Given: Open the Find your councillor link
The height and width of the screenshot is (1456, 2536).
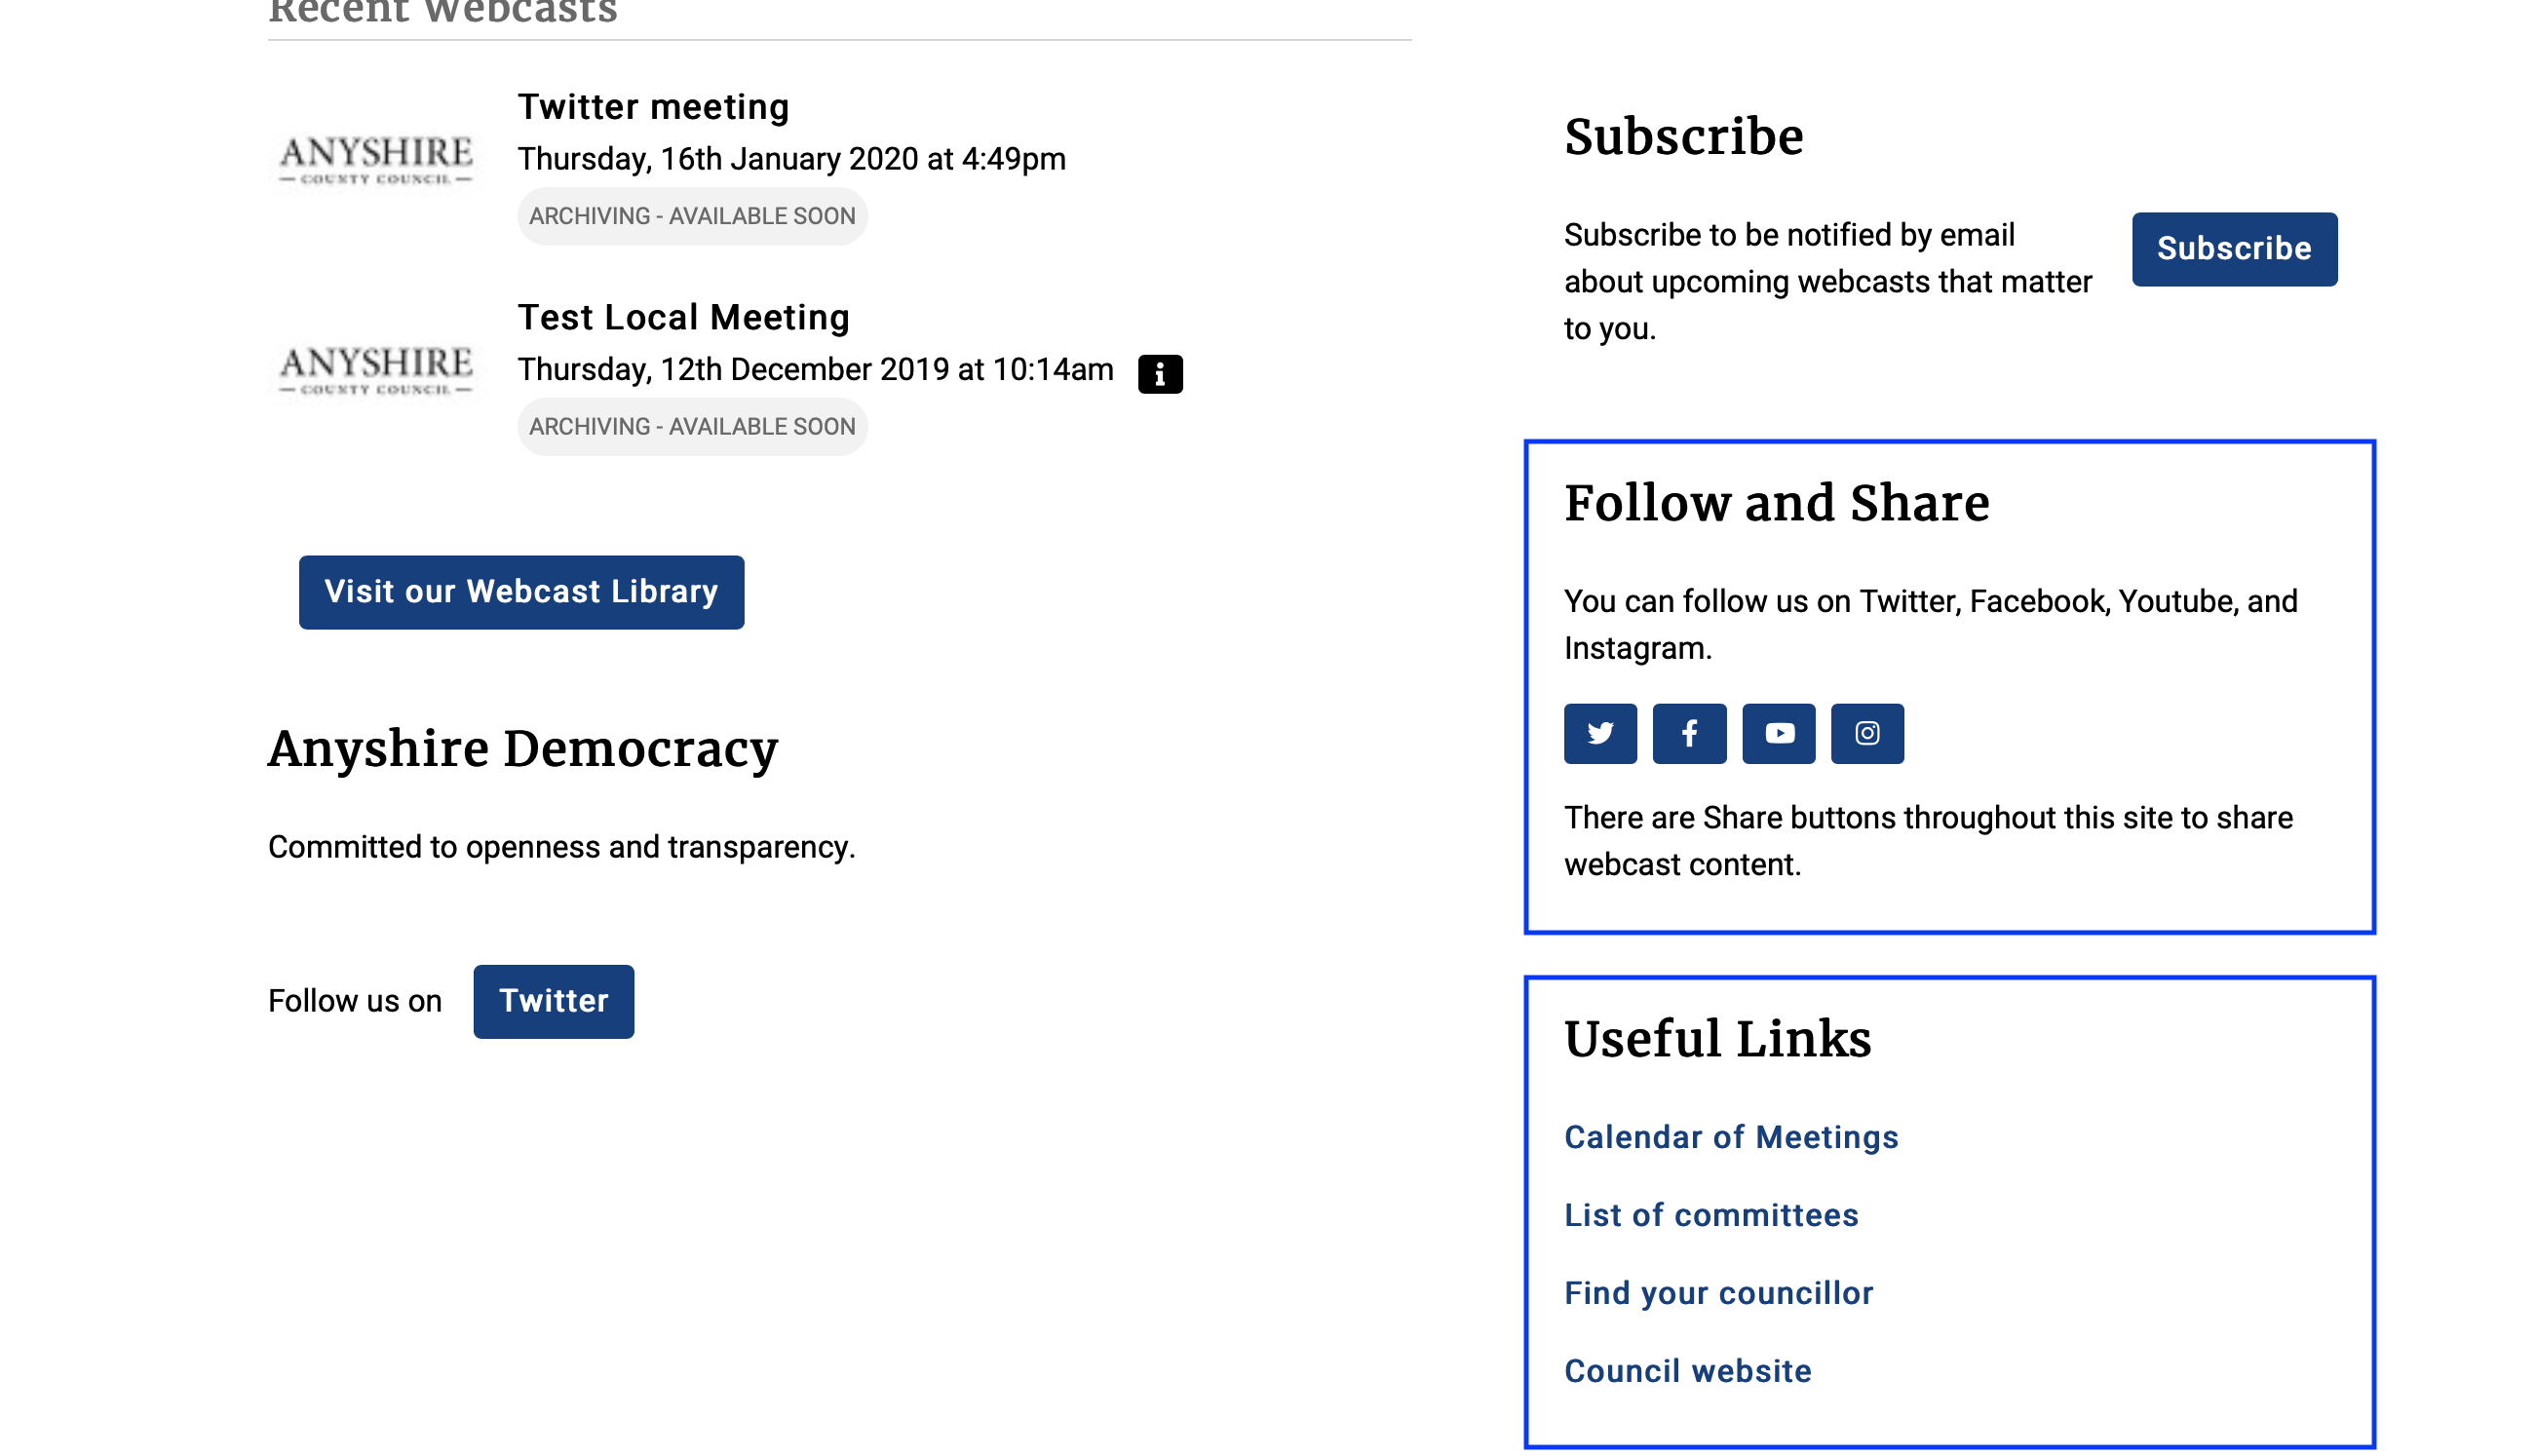Looking at the screenshot, I should click(x=1719, y=1292).
